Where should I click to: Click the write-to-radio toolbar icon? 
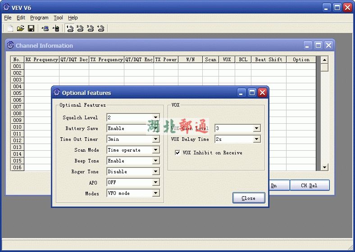pos(56,28)
